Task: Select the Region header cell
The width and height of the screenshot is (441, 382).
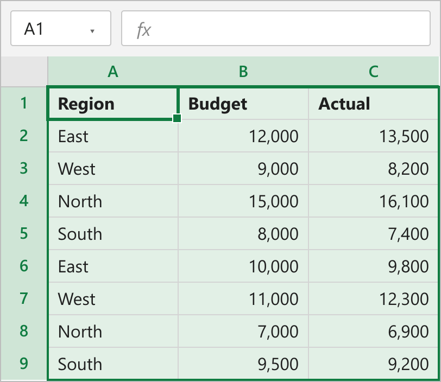Action: click(x=113, y=104)
